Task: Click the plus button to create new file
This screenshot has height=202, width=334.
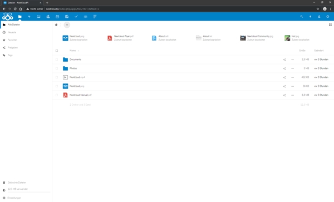Action: pos(67,25)
